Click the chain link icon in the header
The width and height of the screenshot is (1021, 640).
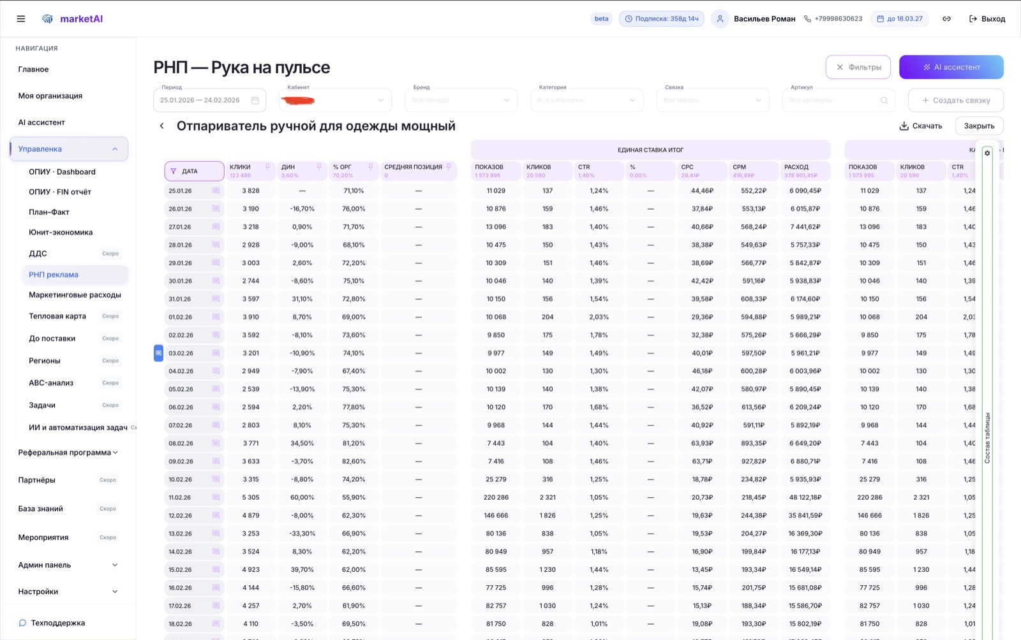click(x=946, y=19)
